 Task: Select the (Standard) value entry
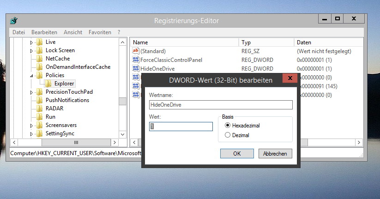tap(153, 51)
